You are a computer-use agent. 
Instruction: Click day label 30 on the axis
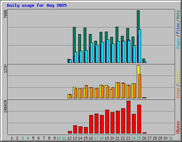165,138
